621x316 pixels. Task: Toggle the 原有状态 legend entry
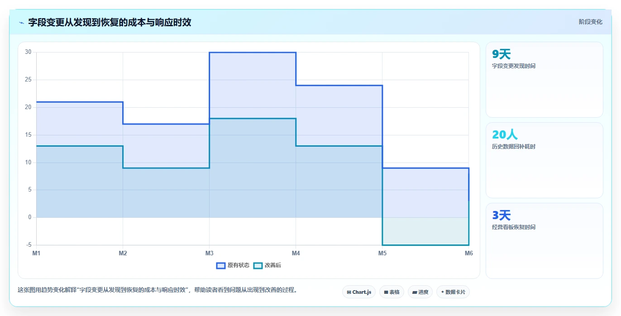click(233, 265)
